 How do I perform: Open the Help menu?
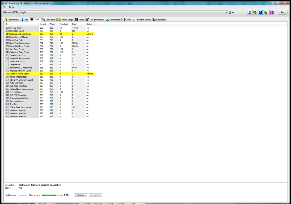click(x=11, y=7)
